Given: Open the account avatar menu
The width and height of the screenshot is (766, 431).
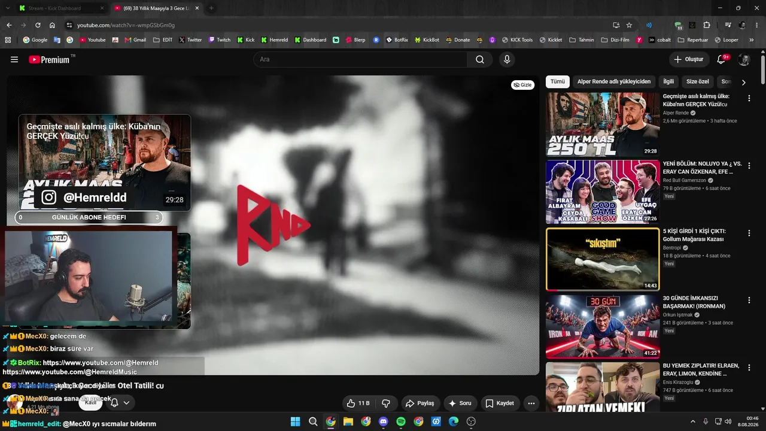Looking at the screenshot, I should click(744, 59).
